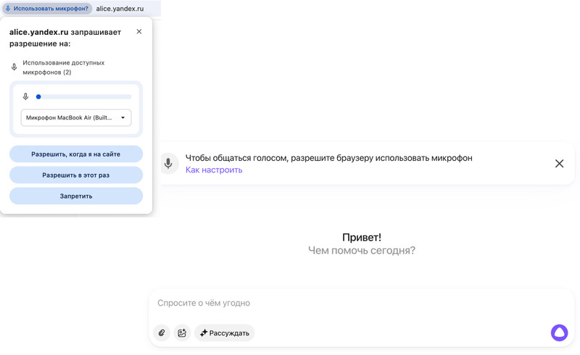Dismiss the microphone banner with its X
The height and width of the screenshot is (355, 580).
point(559,164)
